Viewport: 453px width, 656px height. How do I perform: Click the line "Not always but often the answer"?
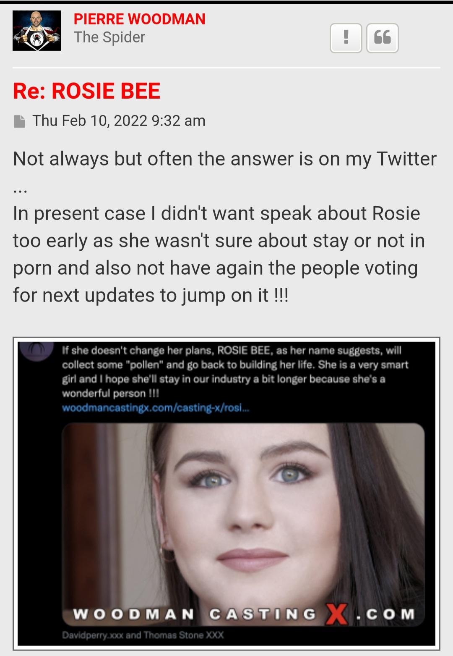pos(225,159)
